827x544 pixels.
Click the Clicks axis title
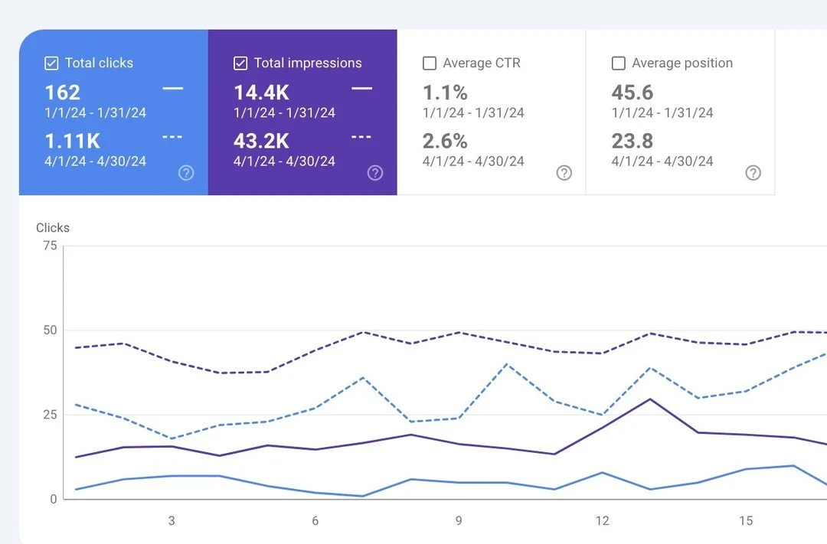coord(53,228)
